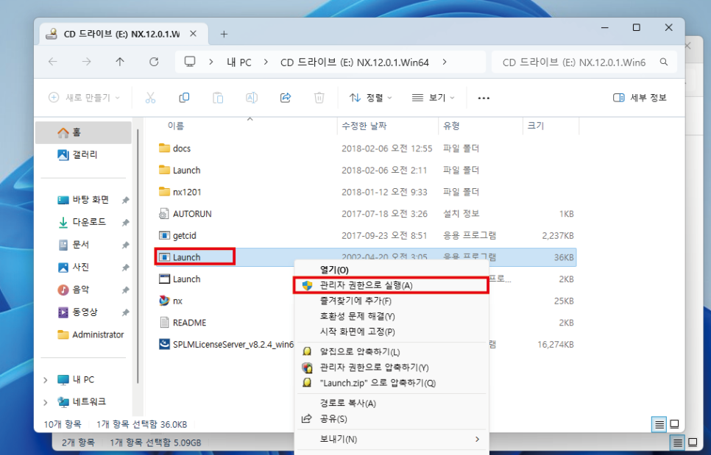Open Administrator folder in navigation pane
Viewport: 711px width, 455px height.
pos(91,334)
